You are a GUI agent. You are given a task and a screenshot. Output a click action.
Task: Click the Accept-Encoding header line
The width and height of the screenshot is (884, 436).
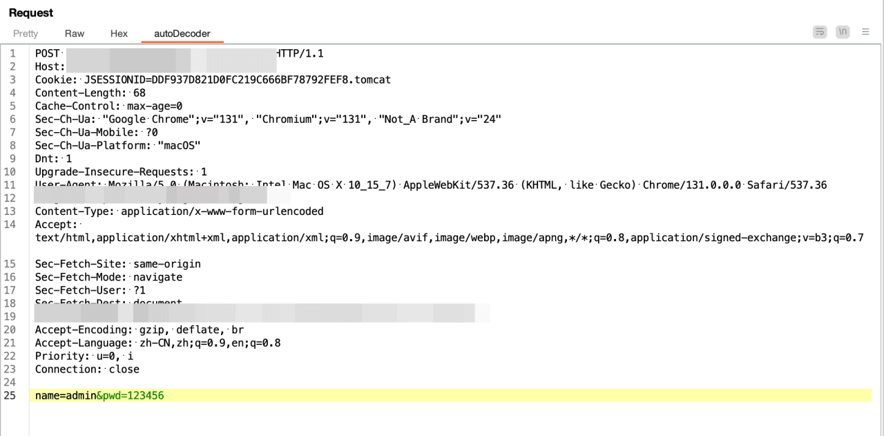coord(140,330)
